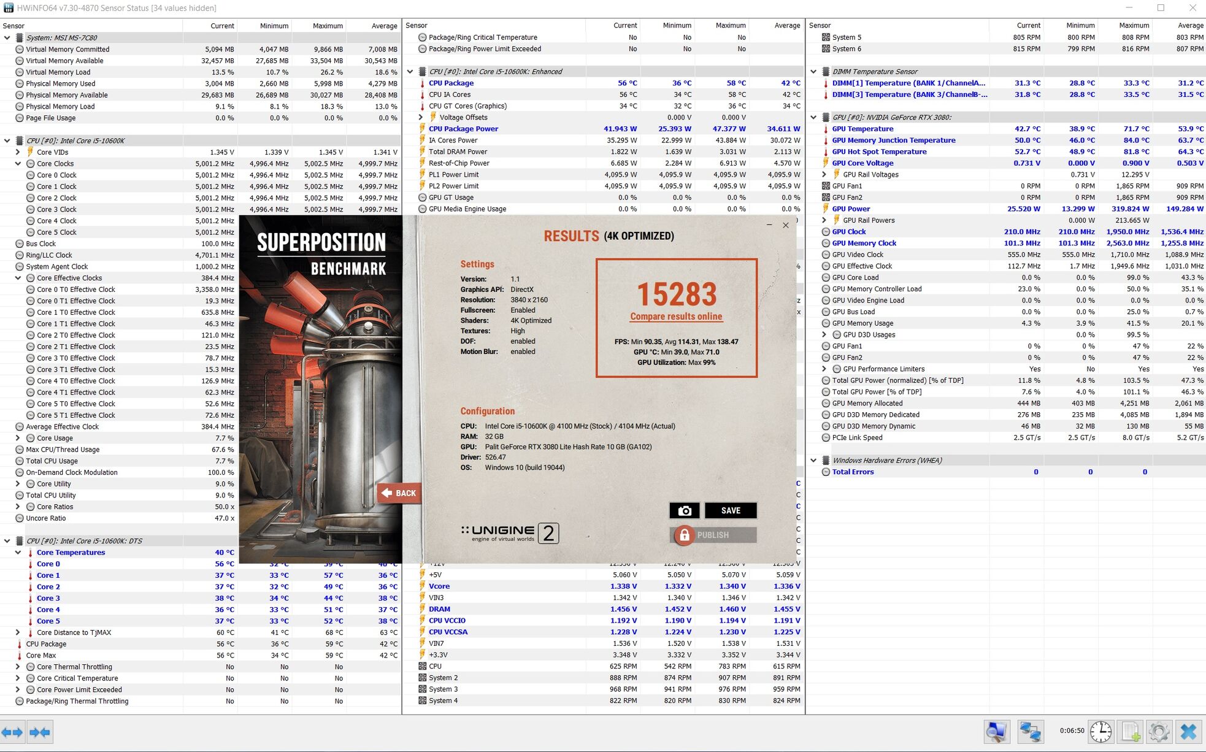Click the BACK button in Superposition
Viewport: 1206px width, 752px height.
(399, 493)
